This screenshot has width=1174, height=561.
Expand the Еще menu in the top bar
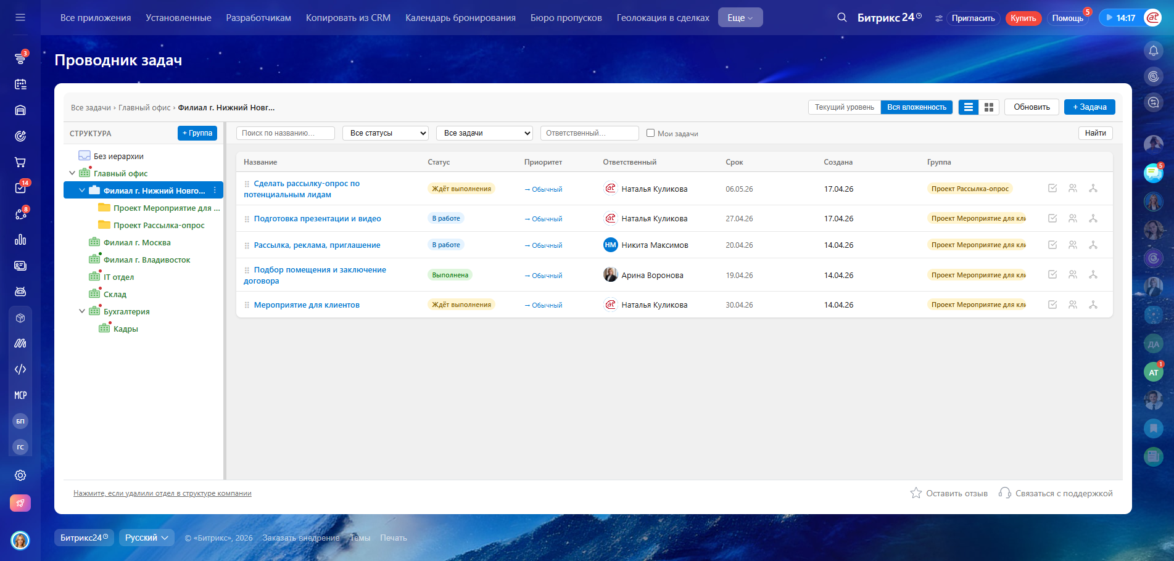[740, 18]
